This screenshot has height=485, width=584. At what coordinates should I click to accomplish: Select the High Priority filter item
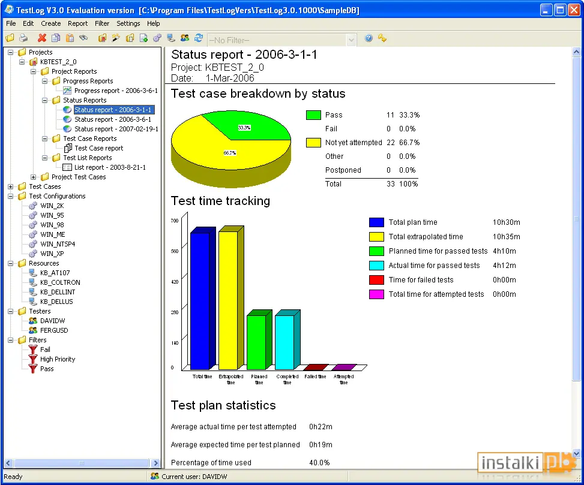tap(58, 359)
